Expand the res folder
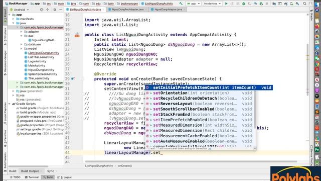 [x=14, y=95]
